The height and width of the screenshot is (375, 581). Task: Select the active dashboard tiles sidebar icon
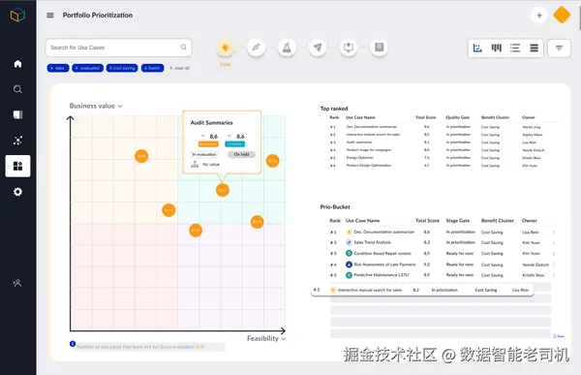pyautogui.click(x=17, y=166)
